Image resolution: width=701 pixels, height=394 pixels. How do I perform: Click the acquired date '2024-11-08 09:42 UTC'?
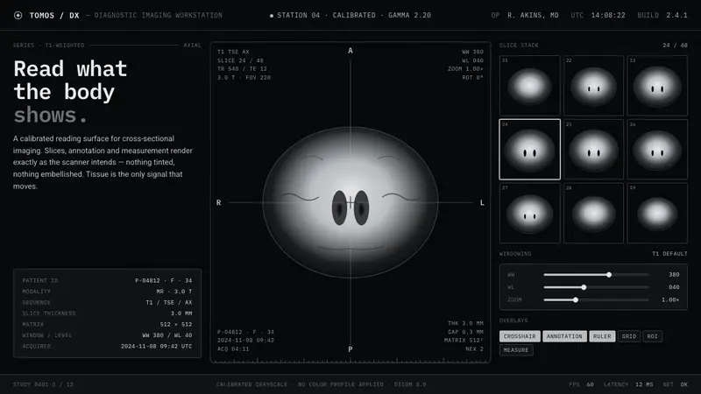click(157, 346)
